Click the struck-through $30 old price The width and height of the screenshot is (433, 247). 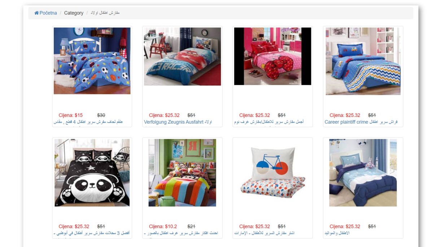[x=101, y=115]
